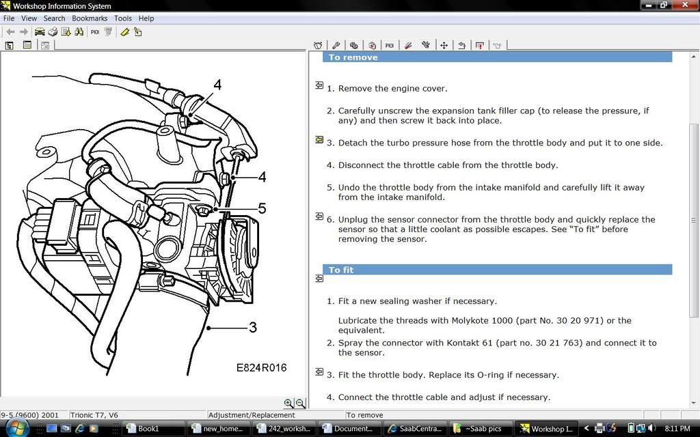The image size is (700, 437).
Task: Click the 'To fit' section heading
Action: (341, 270)
